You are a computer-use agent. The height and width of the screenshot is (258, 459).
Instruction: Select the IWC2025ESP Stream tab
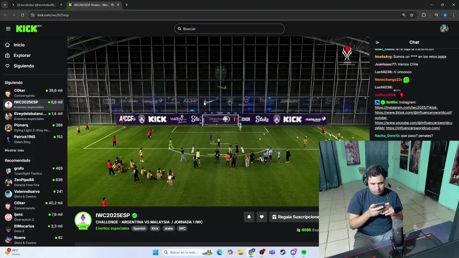[x=93, y=5]
